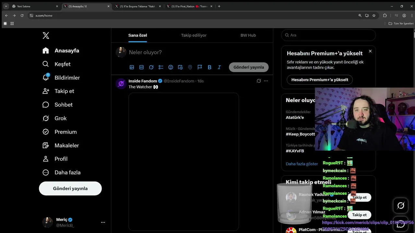The width and height of the screenshot is (415, 233).
Task: Switch to Sana özel tab
Action: pyautogui.click(x=137, y=35)
